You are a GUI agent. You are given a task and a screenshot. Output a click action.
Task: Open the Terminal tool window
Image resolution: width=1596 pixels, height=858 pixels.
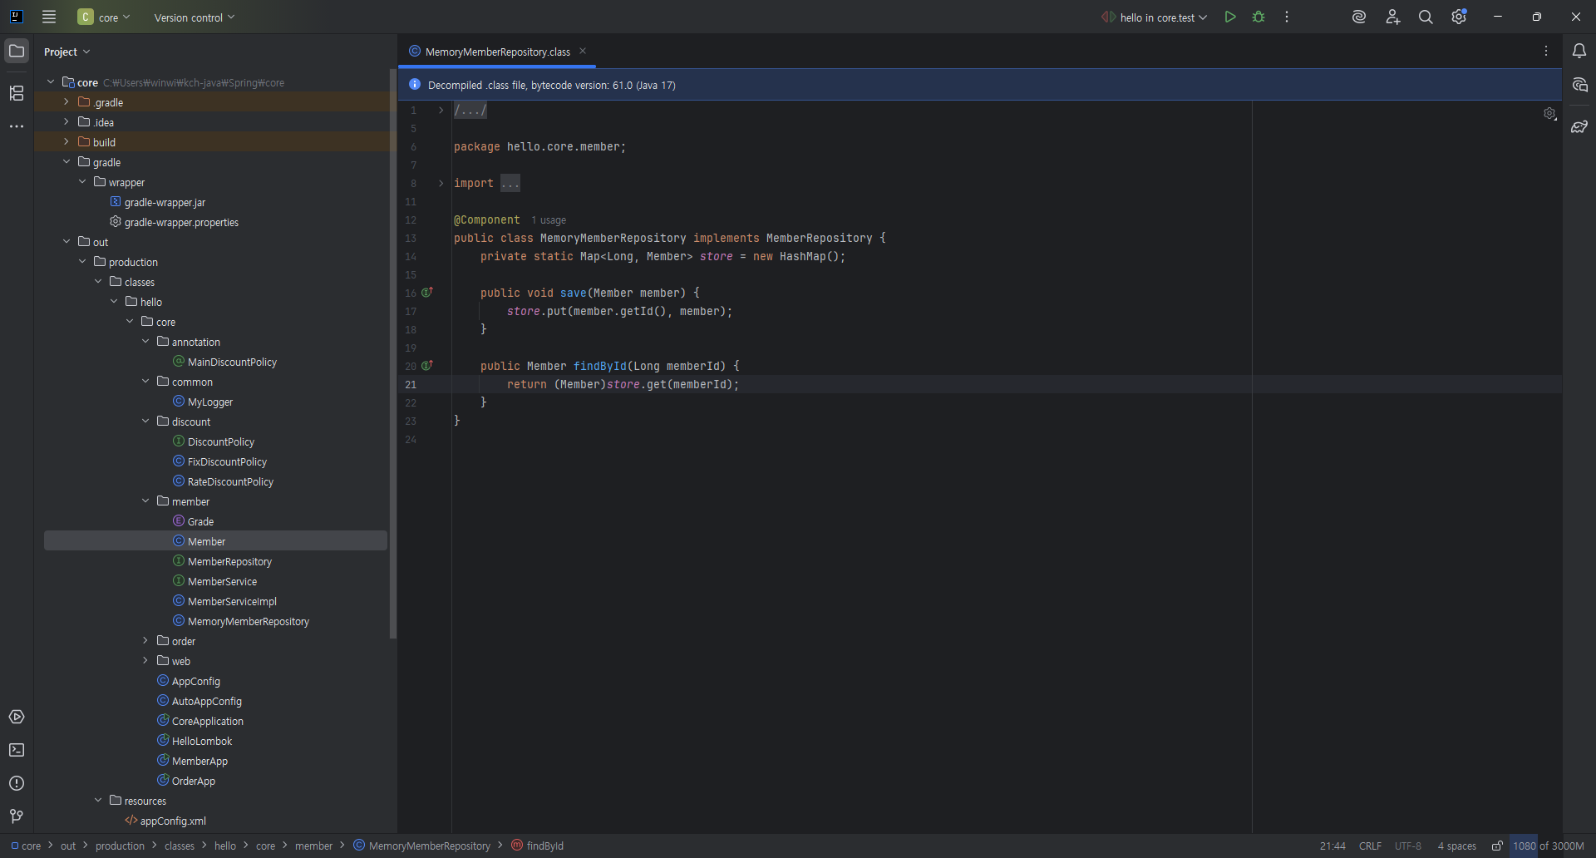pos(17,750)
